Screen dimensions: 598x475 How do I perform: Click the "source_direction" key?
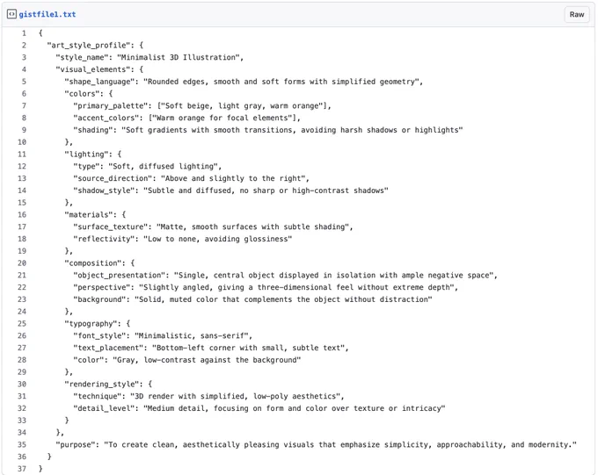[x=113, y=178]
